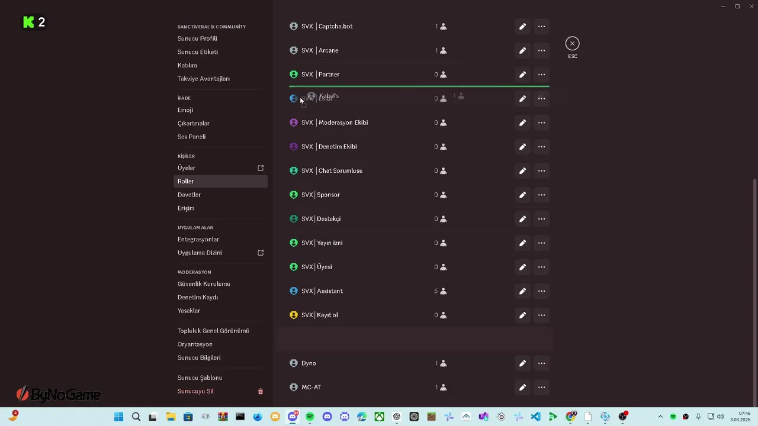Open Spotify from the taskbar

(x=310, y=417)
